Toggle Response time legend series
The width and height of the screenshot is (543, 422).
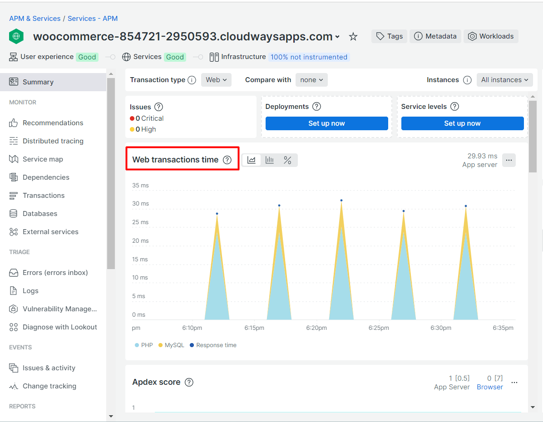213,345
